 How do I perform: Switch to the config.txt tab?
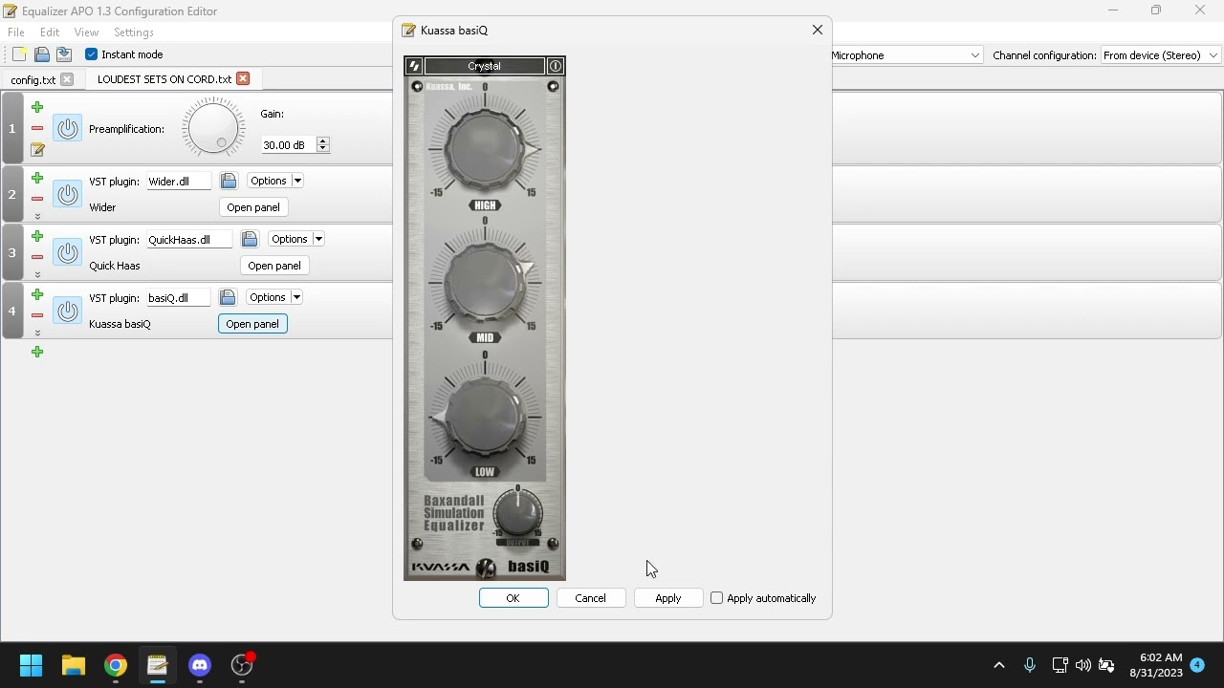coord(33,79)
